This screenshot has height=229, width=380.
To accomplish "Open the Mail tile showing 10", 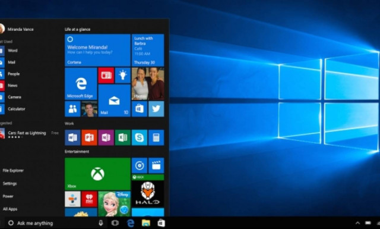I will tap(115, 101).
